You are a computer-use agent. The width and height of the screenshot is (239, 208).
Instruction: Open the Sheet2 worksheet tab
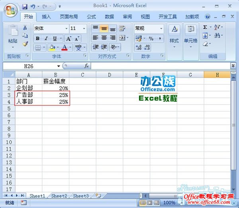(59, 196)
